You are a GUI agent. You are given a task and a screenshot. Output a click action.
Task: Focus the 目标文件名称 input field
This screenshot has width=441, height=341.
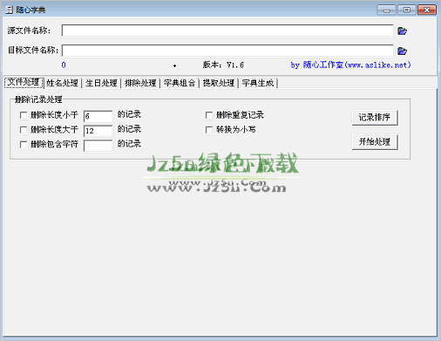tap(227, 51)
